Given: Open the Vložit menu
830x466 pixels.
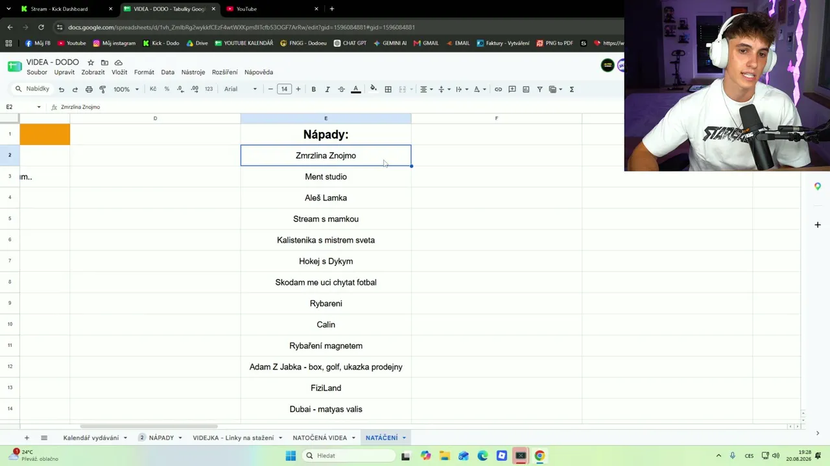Looking at the screenshot, I should 119,72.
